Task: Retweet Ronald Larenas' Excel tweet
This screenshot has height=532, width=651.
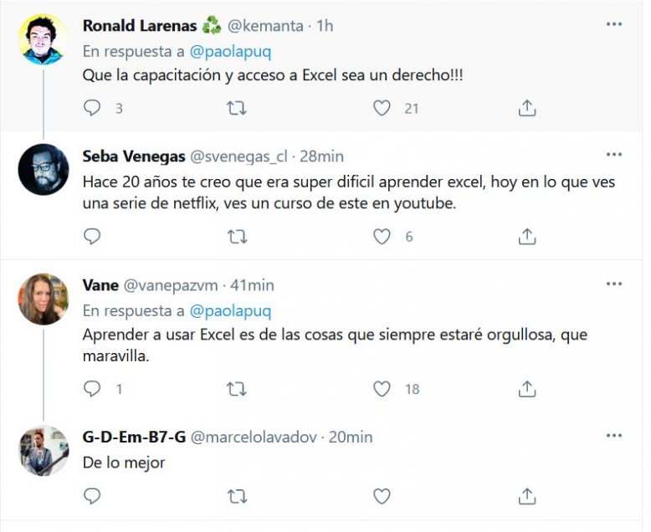Action: 238,108
